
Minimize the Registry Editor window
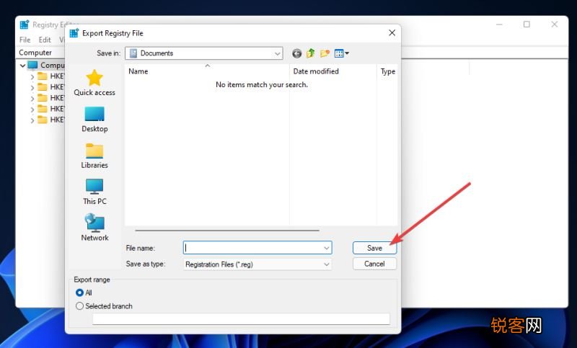click(x=499, y=24)
